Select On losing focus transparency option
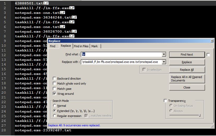The height and width of the screenshot is (136, 216). coord(171,105)
